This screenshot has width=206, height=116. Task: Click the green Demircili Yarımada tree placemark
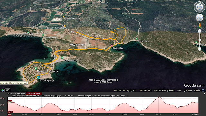[x=36, y=68]
